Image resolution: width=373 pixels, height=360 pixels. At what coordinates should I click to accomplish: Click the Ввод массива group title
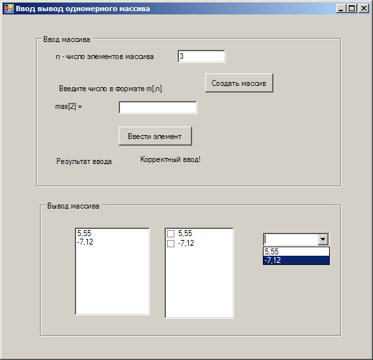(67, 39)
